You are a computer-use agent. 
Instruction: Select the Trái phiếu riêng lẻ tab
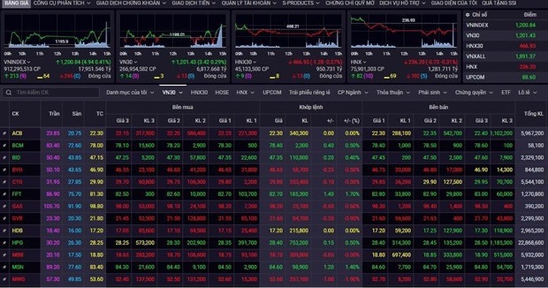(x=309, y=93)
